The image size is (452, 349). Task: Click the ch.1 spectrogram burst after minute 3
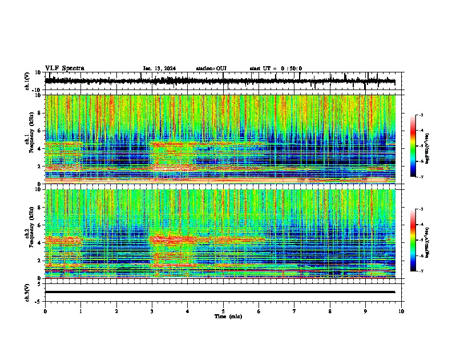172,156
